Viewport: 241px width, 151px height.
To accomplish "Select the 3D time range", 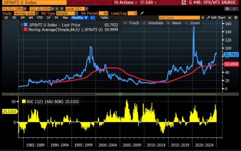I will [x=14, y=18].
